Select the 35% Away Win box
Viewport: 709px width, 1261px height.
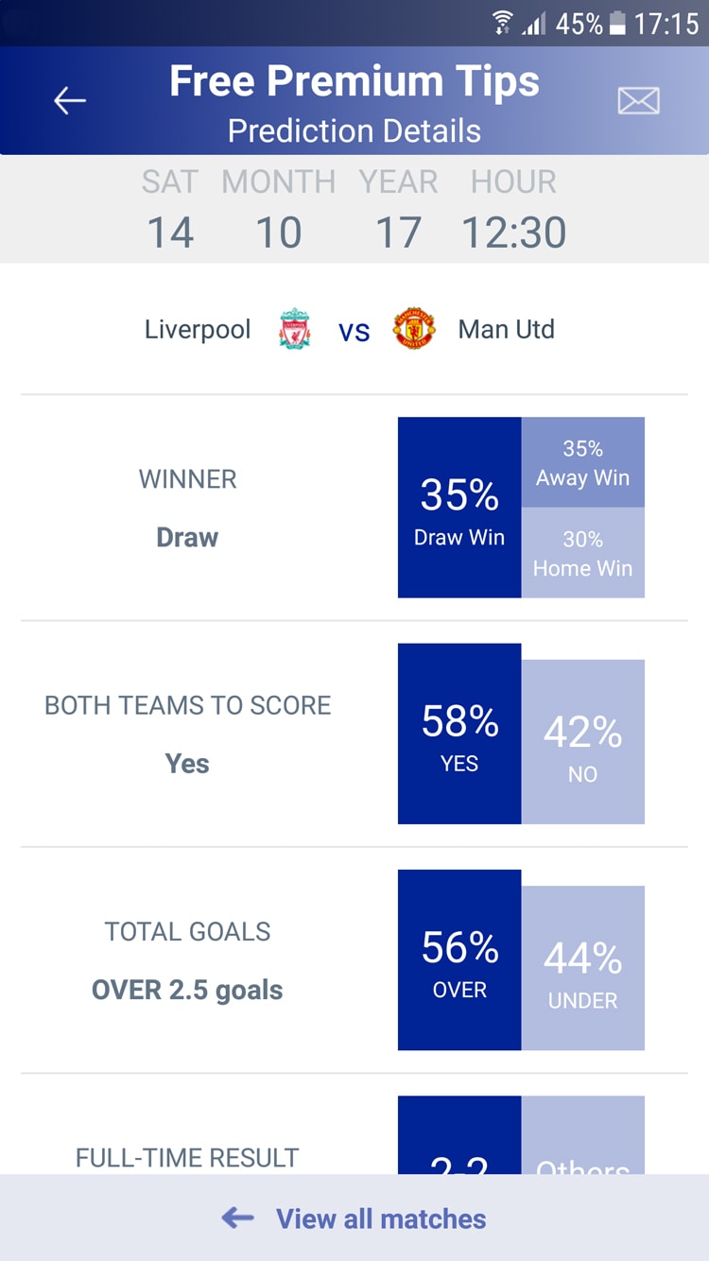click(x=583, y=463)
